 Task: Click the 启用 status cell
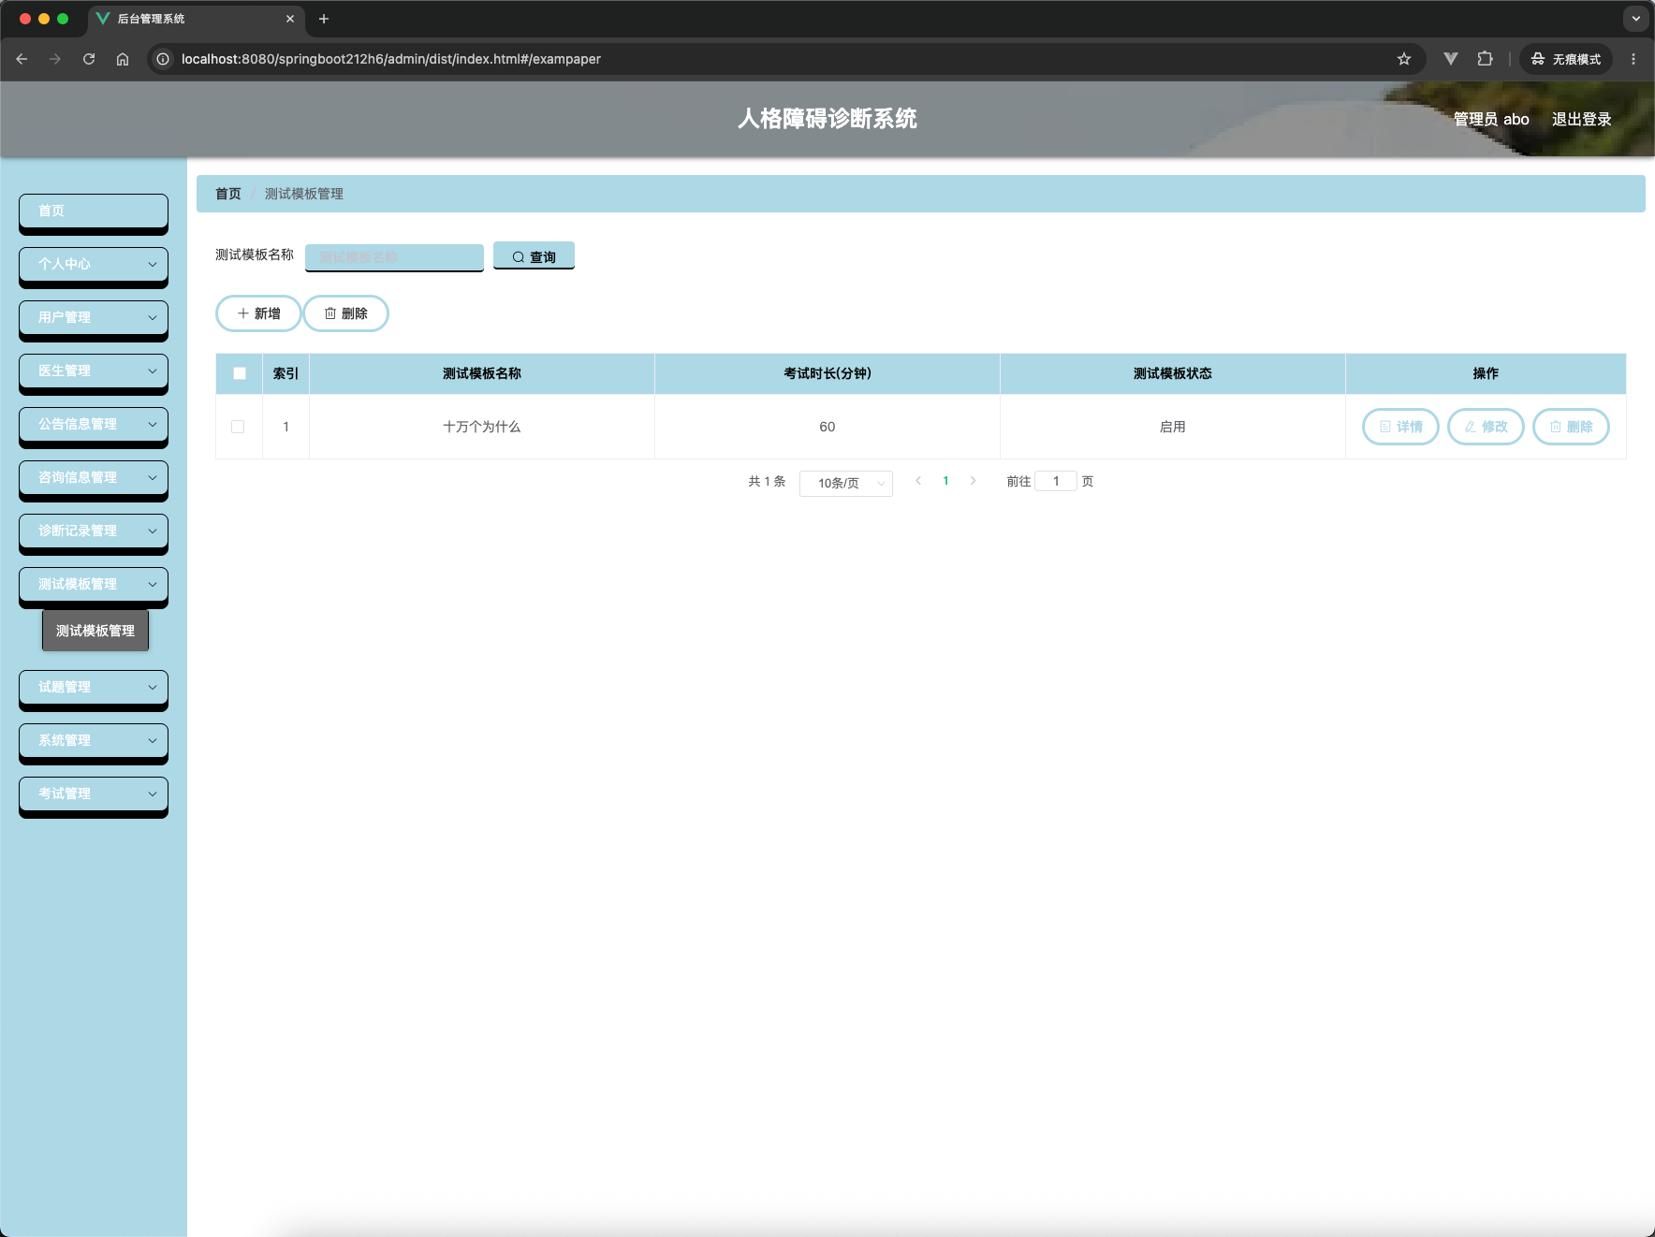(1173, 427)
